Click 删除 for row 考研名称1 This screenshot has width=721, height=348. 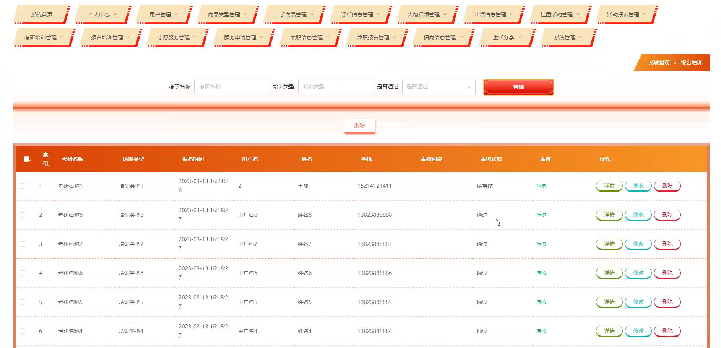click(x=667, y=186)
